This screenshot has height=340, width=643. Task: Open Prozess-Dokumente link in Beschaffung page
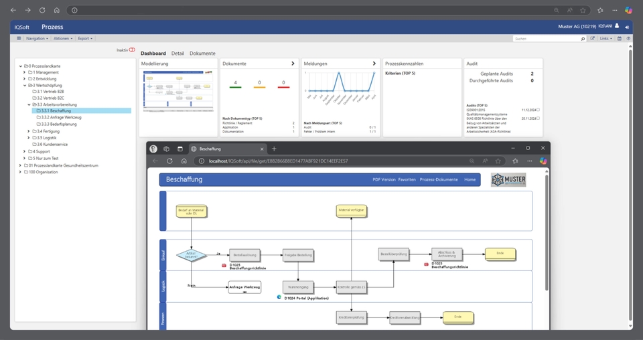click(x=439, y=179)
